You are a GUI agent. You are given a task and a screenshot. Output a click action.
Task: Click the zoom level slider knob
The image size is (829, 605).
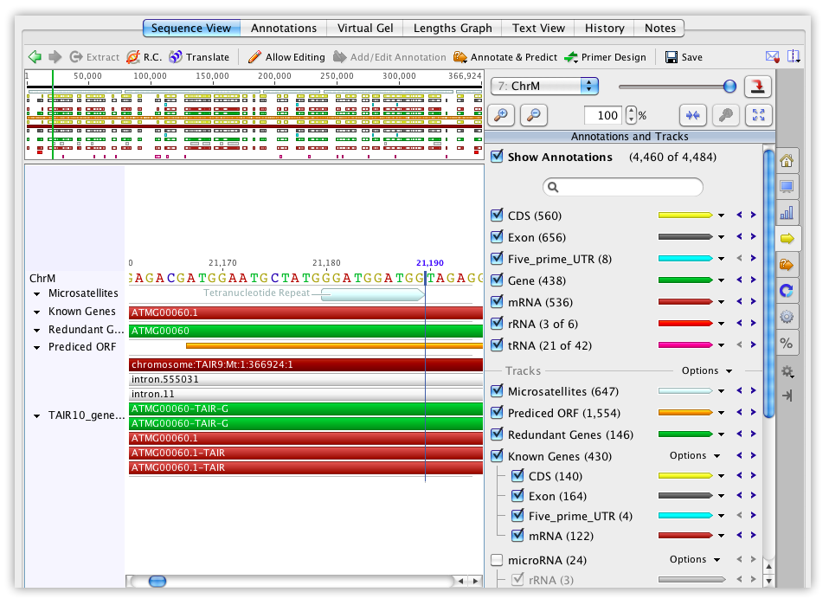(729, 87)
